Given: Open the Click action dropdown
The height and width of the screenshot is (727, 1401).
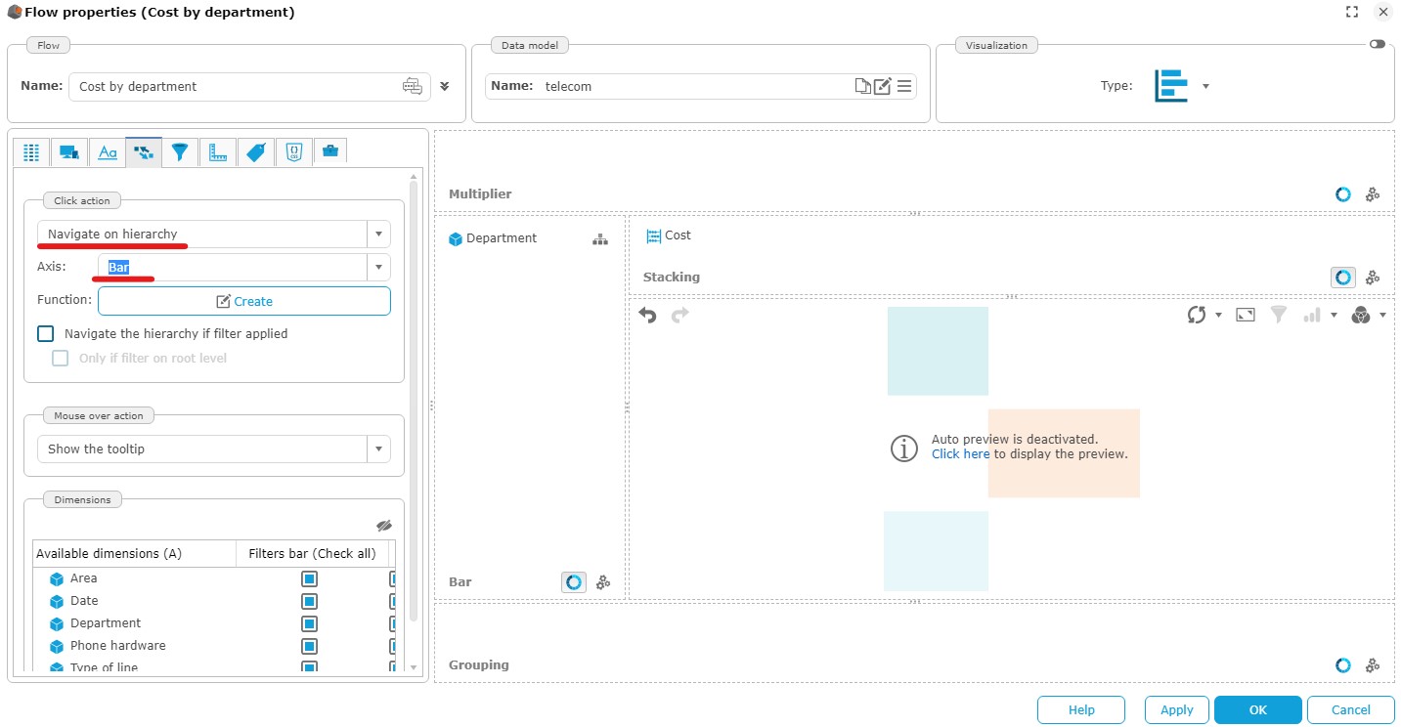Looking at the screenshot, I should [378, 235].
